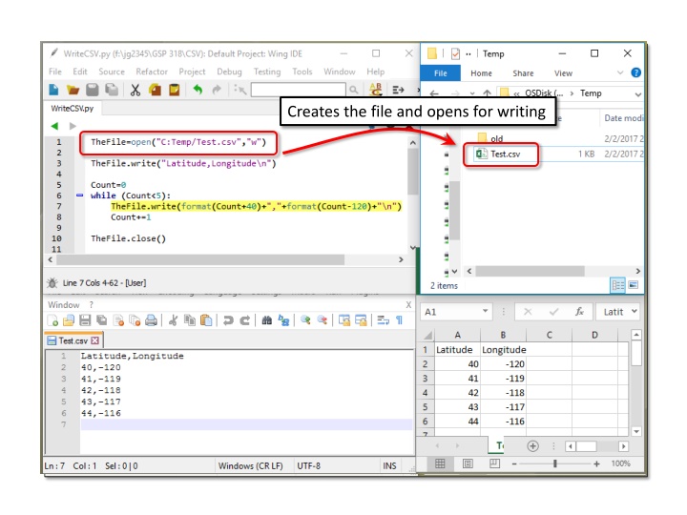Click Show All Characters pilcrow icon
This screenshot has width=687, height=515.
399,321
